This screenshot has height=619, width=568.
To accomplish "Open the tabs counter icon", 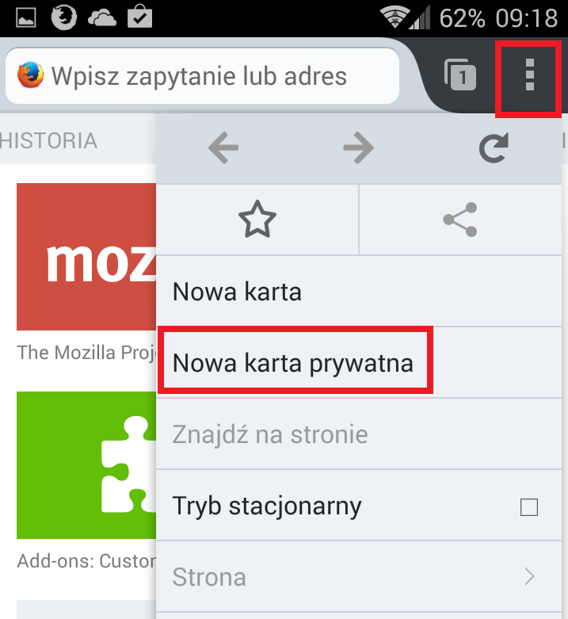I will (460, 75).
